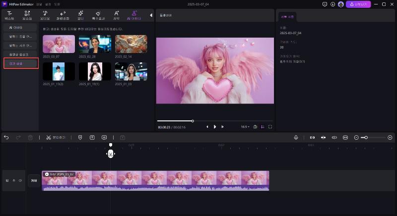The height and width of the screenshot is (216, 397).
Task: Mute the track with the speaker icon
Action: [x=20, y=180]
